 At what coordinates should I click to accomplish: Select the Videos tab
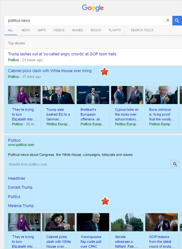coord(59,30)
